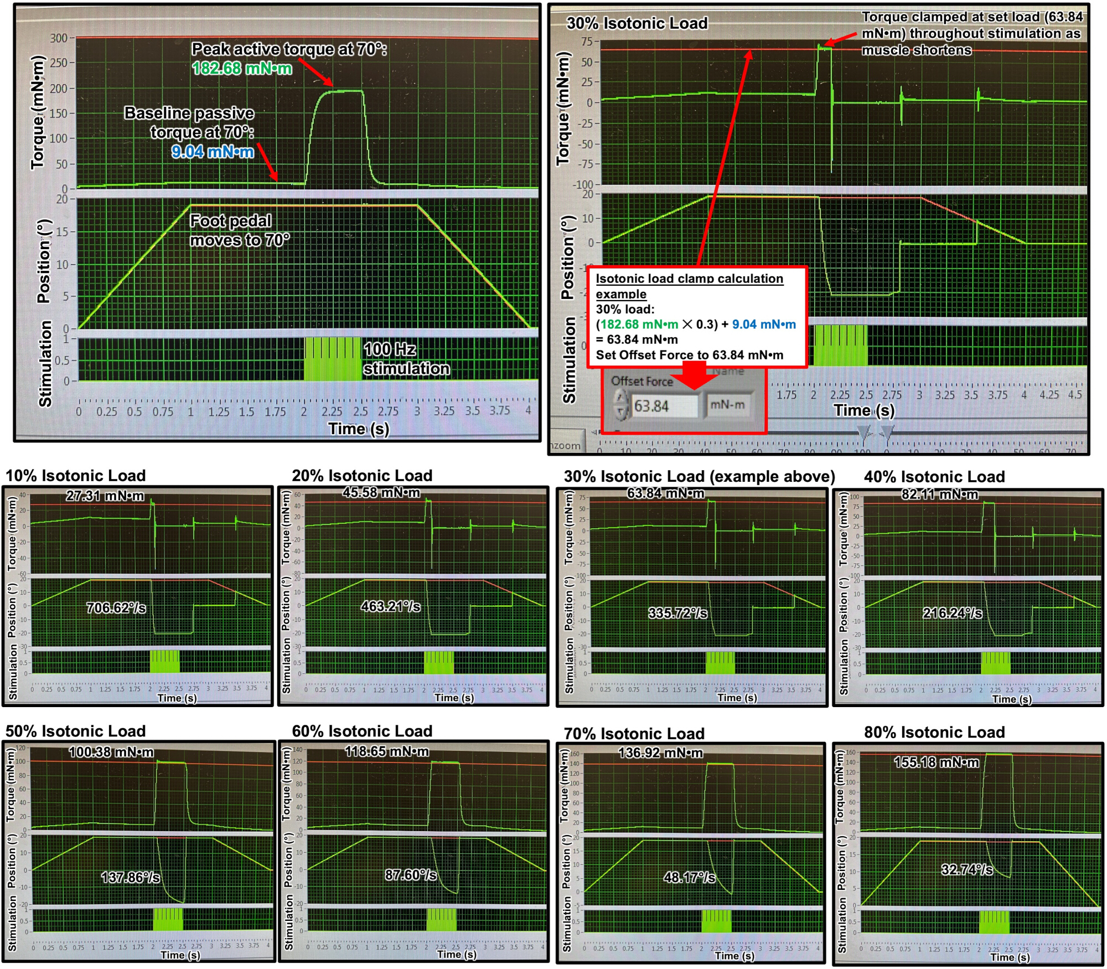Click the '100.38 mN•m' torque label

[x=111, y=752]
